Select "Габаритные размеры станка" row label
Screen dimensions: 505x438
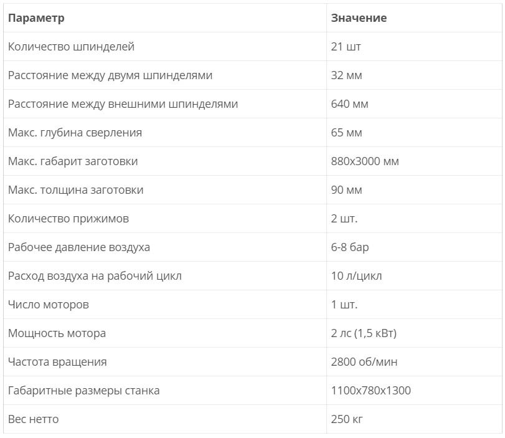(x=83, y=391)
